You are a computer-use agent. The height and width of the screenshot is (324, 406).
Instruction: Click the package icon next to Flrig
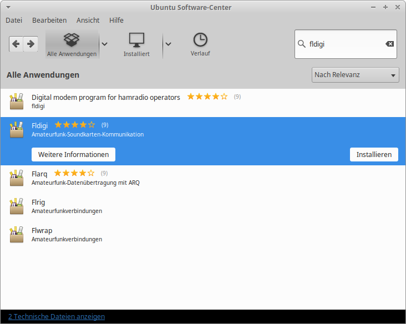coord(17,206)
